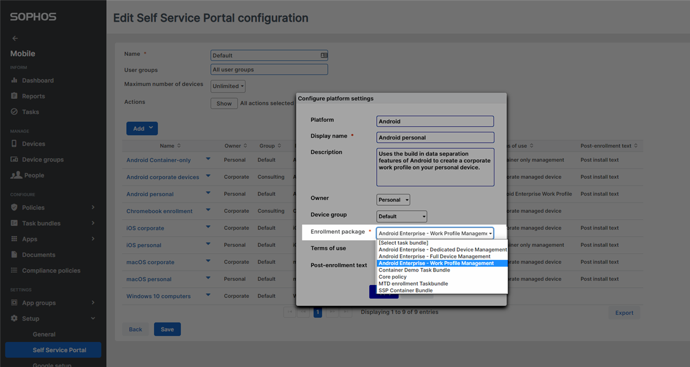Click the Add button
The width and height of the screenshot is (690, 367).
[x=142, y=128]
